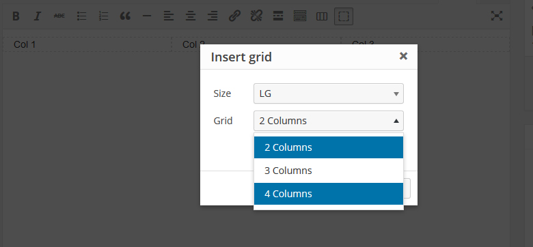This screenshot has height=247, width=533.
Task: Insert Read More tag
Action: click(278, 16)
